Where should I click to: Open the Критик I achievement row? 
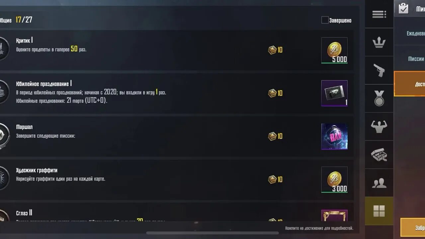[x=176, y=50]
